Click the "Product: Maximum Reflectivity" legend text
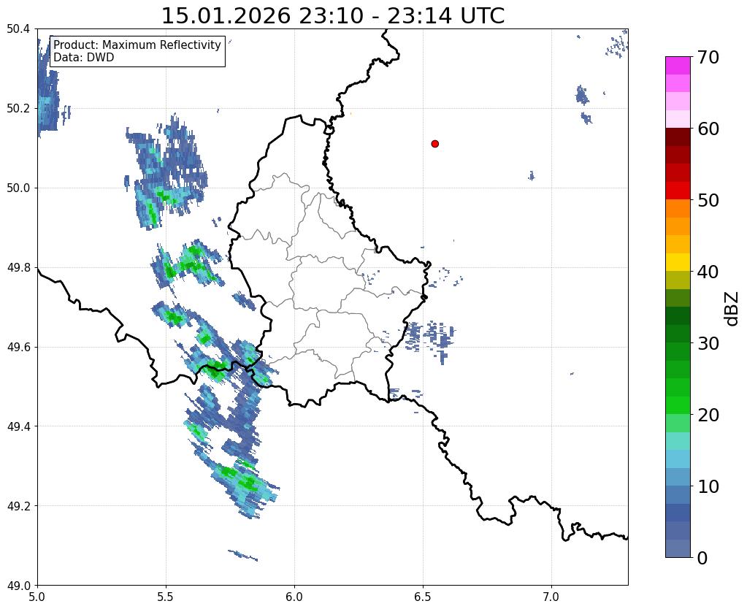Screen dimensions: 747x609 tap(137, 45)
